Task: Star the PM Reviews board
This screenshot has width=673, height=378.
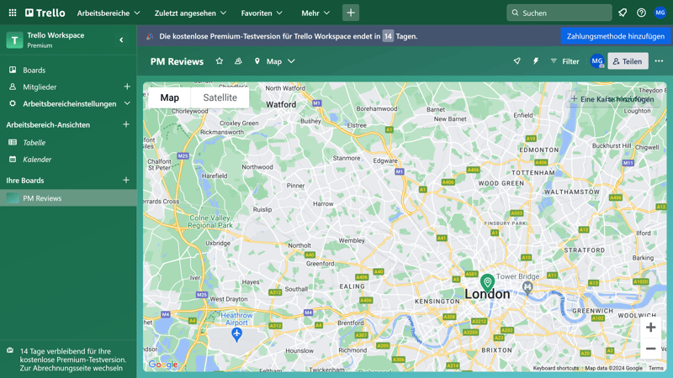Action: [220, 61]
